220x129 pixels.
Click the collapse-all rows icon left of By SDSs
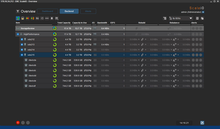165,18
